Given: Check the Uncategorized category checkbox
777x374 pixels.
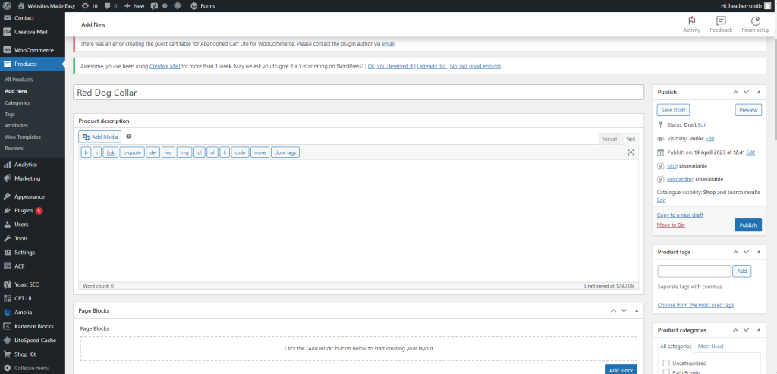Looking at the screenshot, I should pyautogui.click(x=665, y=363).
